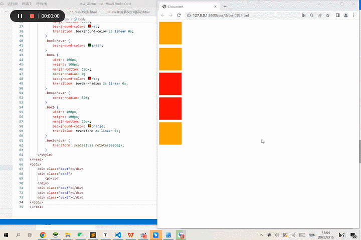Viewport: 361px width, 240px height.
Task: Click the .box5:hover selector on line 61
Action: (58, 140)
